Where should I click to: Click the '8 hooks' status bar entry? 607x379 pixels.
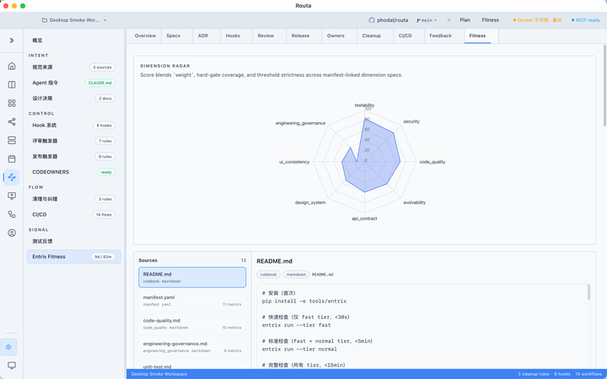click(x=562, y=374)
